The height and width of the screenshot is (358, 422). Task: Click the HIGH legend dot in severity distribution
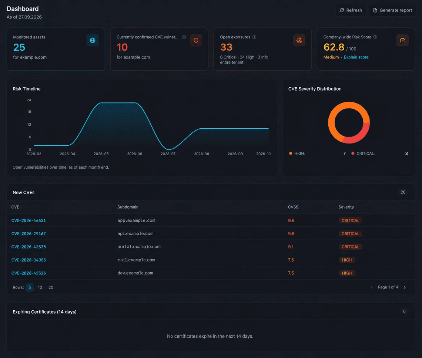[x=290, y=153]
